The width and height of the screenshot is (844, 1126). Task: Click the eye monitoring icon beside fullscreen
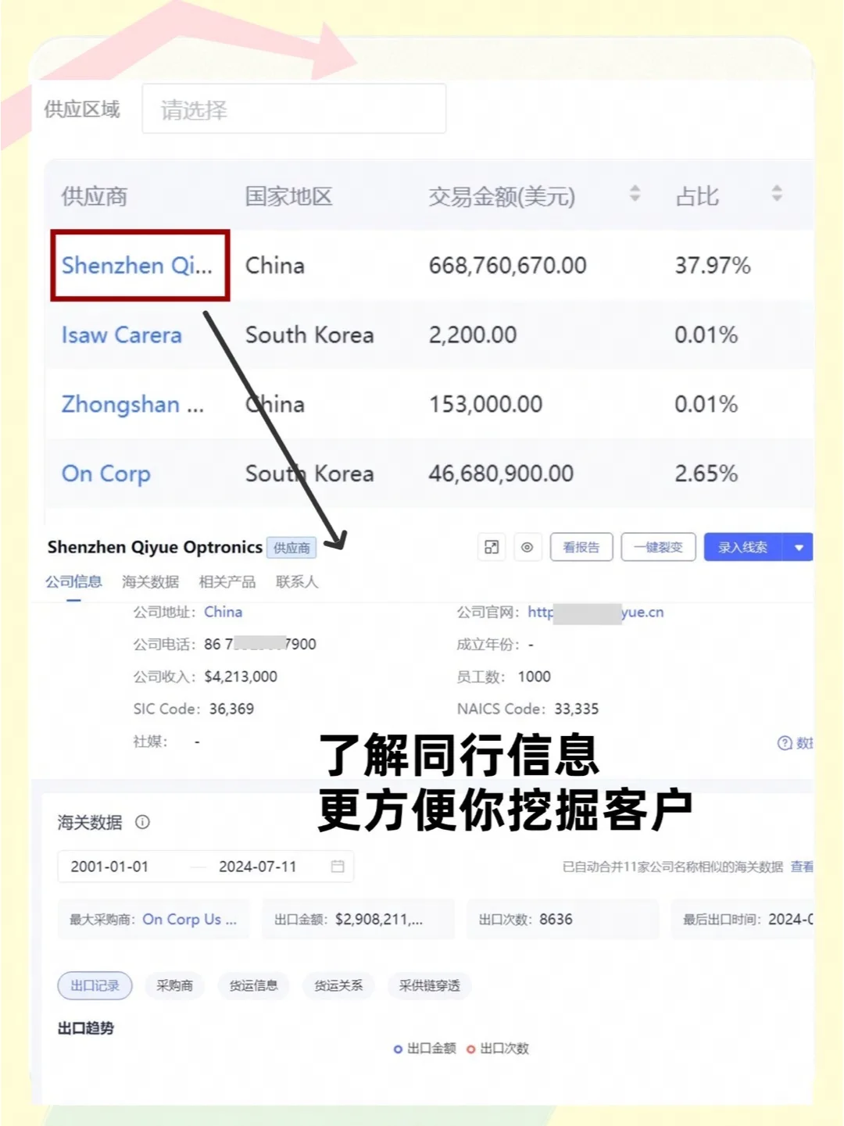tap(528, 547)
